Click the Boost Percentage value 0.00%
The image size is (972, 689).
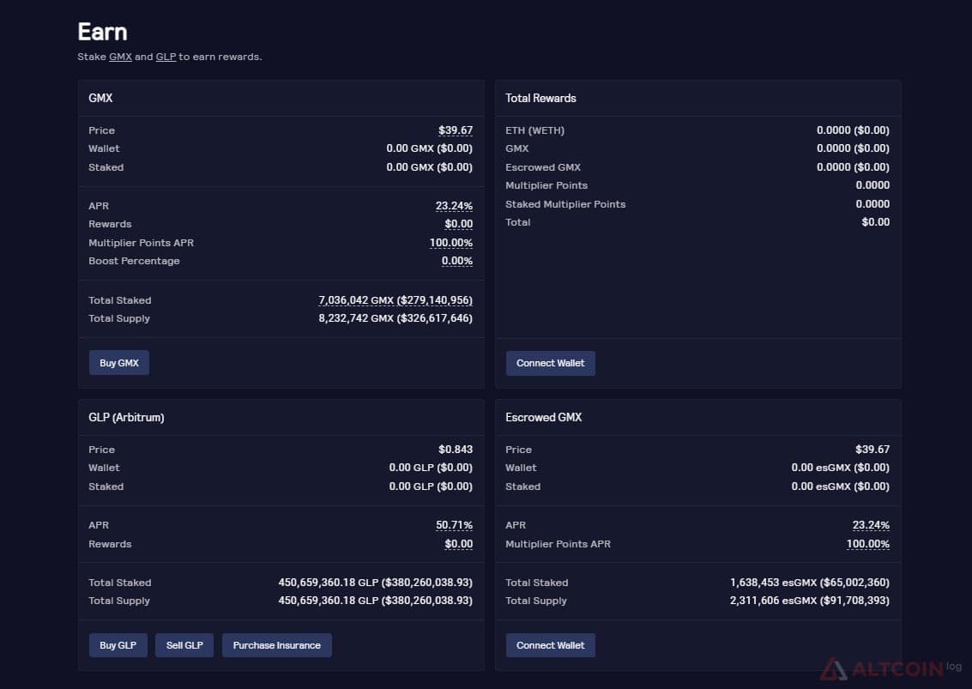pos(457,261)
